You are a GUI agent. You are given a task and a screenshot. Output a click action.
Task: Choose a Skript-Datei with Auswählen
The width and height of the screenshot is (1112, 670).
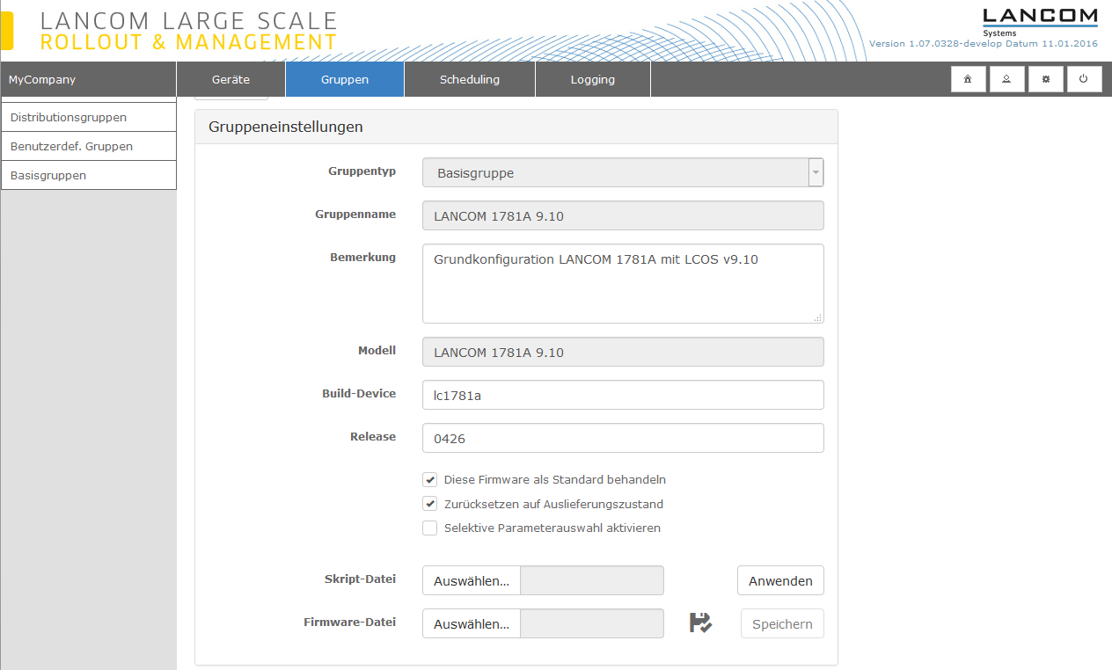click(x=472, y=581)
